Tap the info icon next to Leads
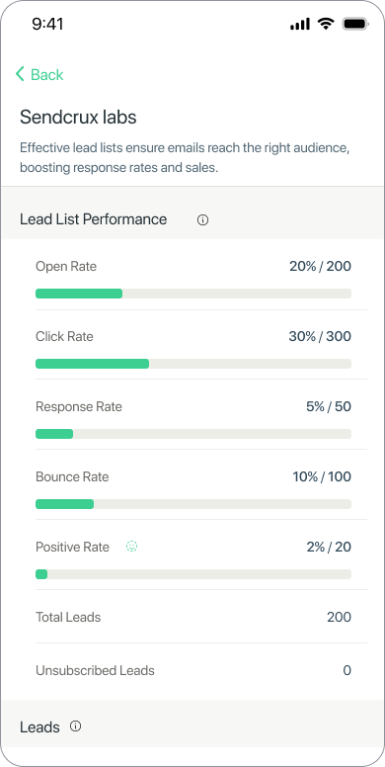Viewport: 385px width, 767px height. click(75, 726)
